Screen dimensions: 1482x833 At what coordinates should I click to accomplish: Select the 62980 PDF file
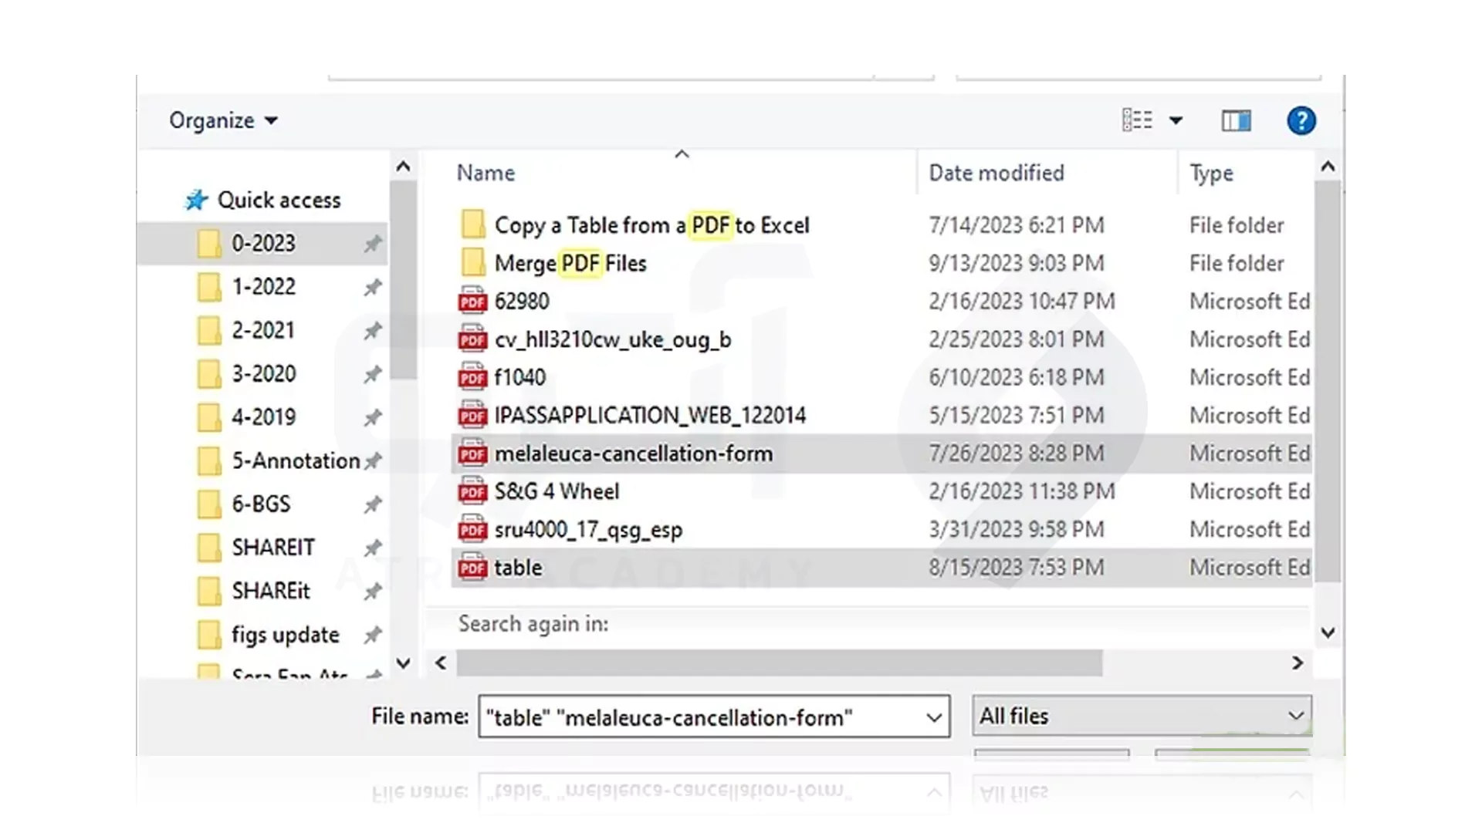[522, 301]
